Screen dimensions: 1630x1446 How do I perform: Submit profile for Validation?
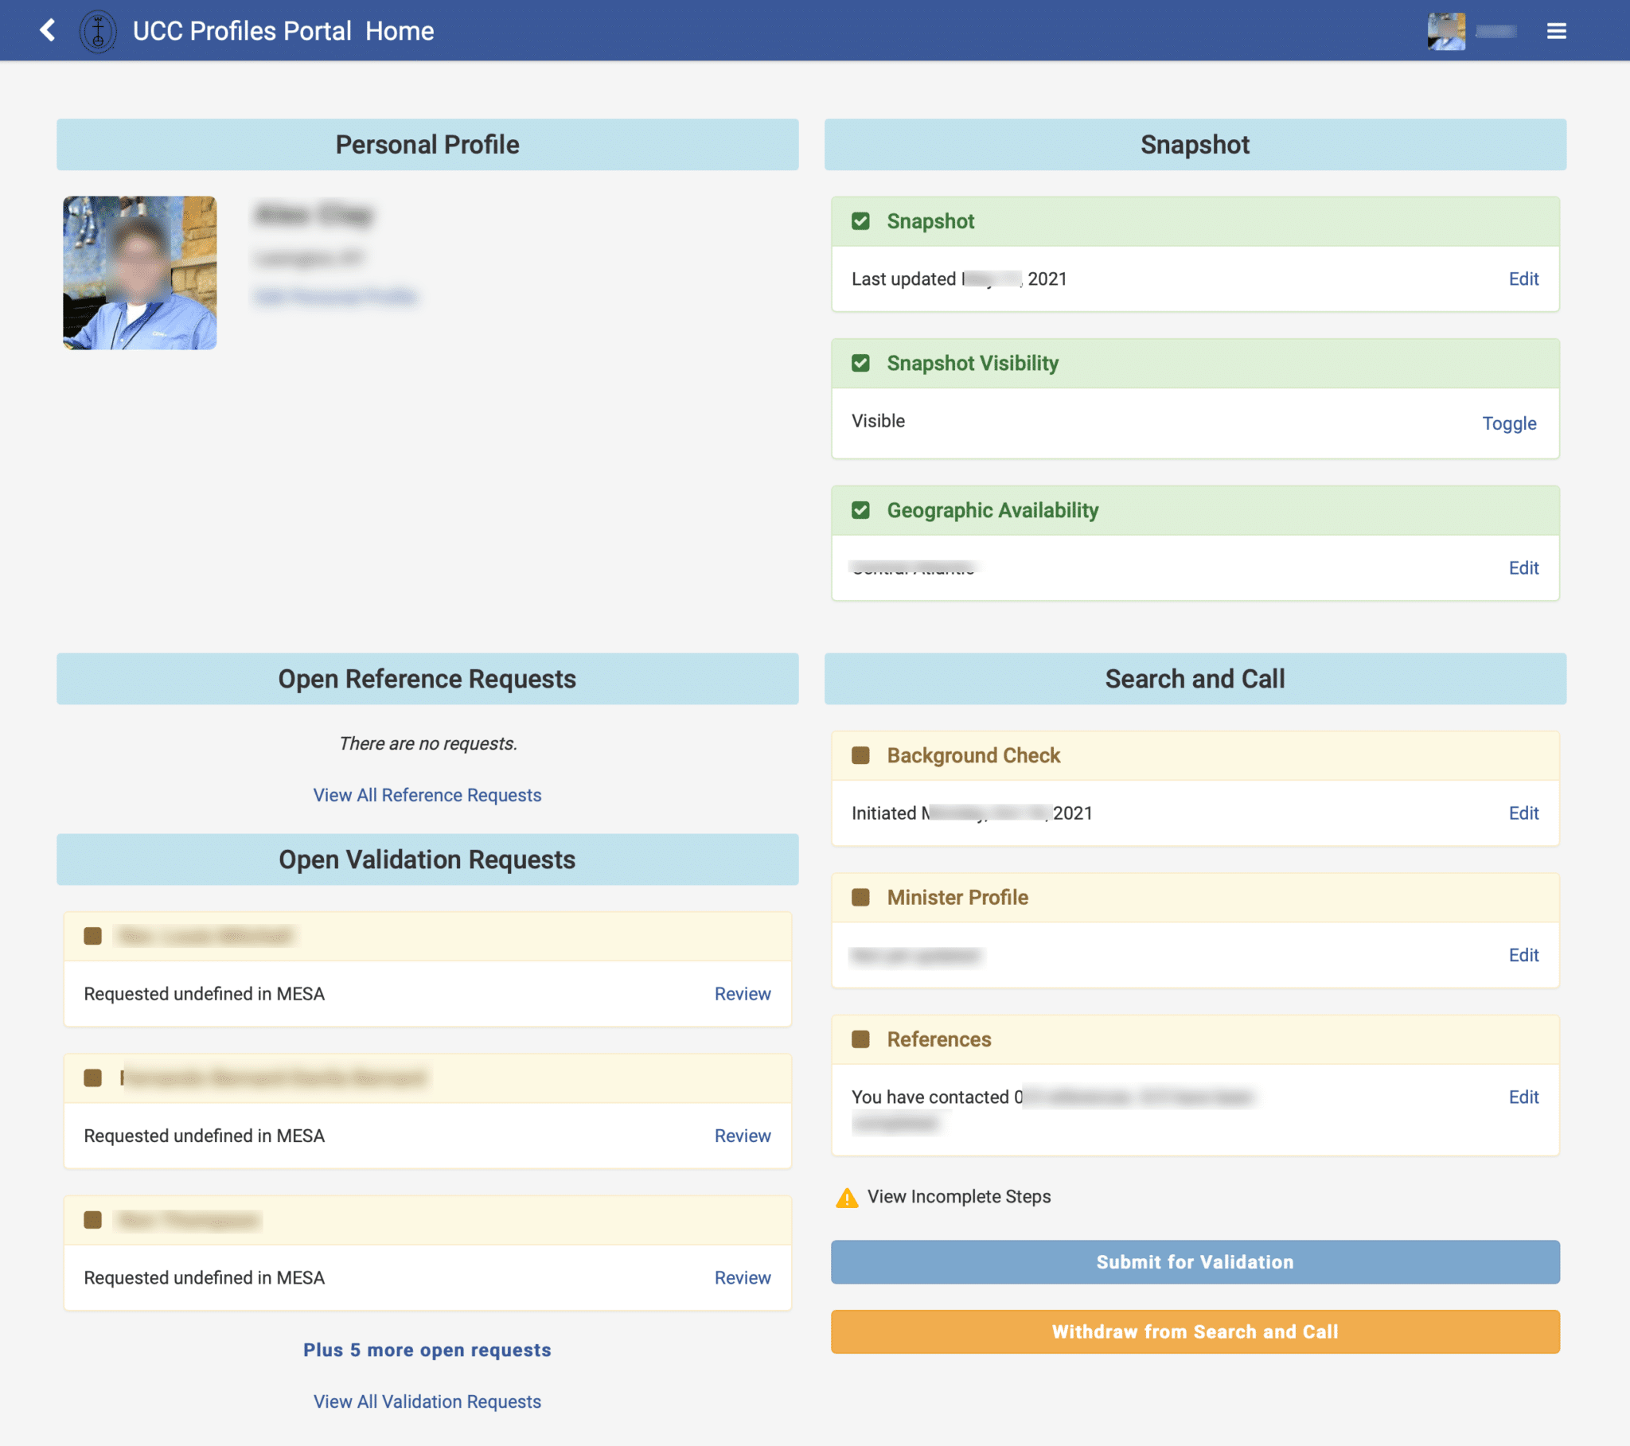tap(1195, 1261)
